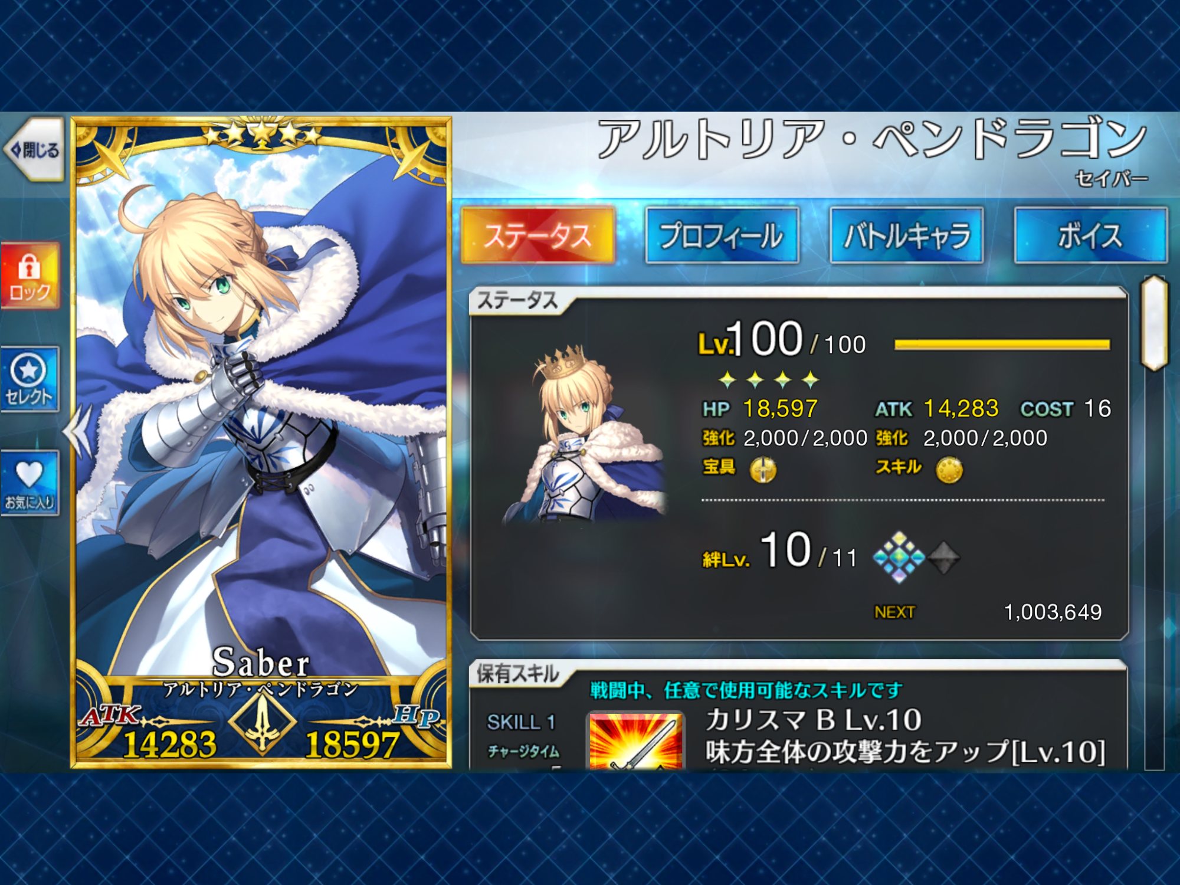Toggle the お気に入り heart favorite
The width and height of the screenshot is (1180, 885).
point(30,483)
